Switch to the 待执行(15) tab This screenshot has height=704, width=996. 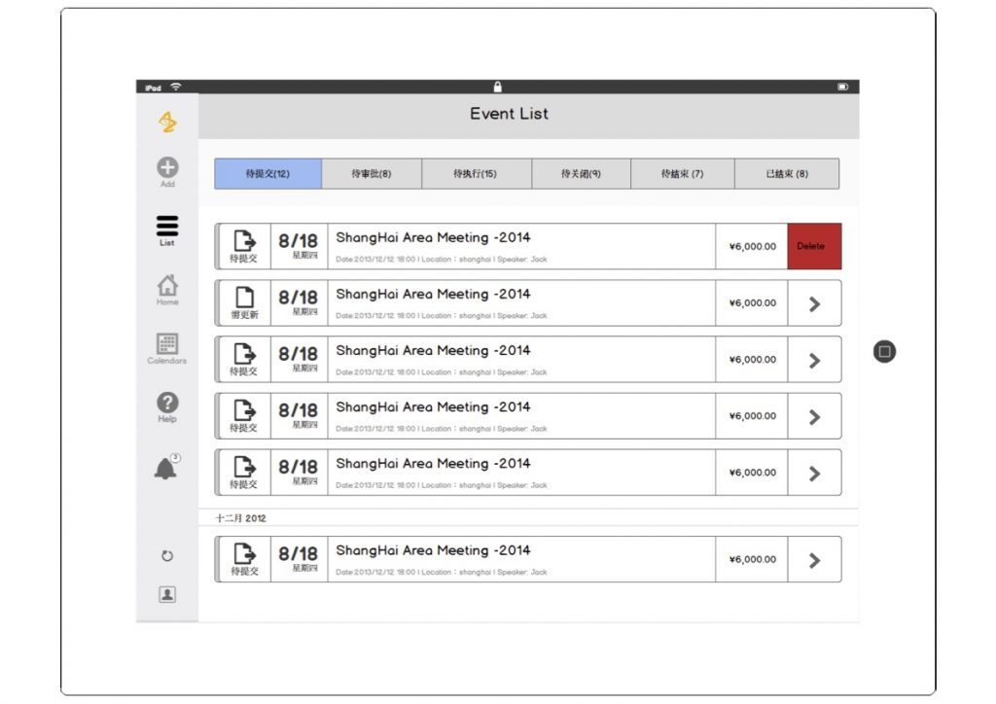476,174
